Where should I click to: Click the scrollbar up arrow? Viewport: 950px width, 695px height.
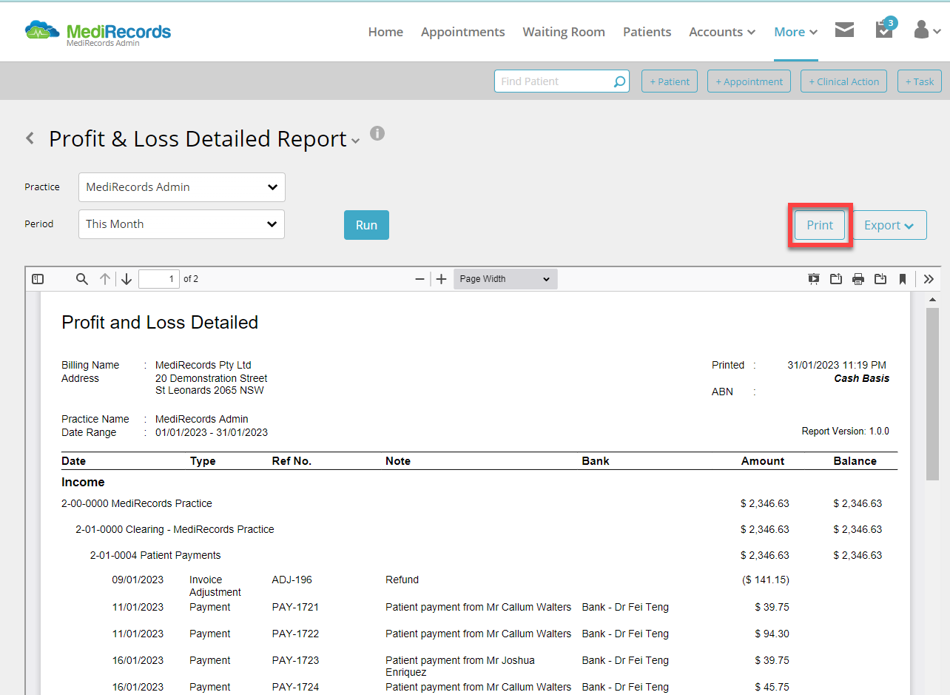coord(933,300)
